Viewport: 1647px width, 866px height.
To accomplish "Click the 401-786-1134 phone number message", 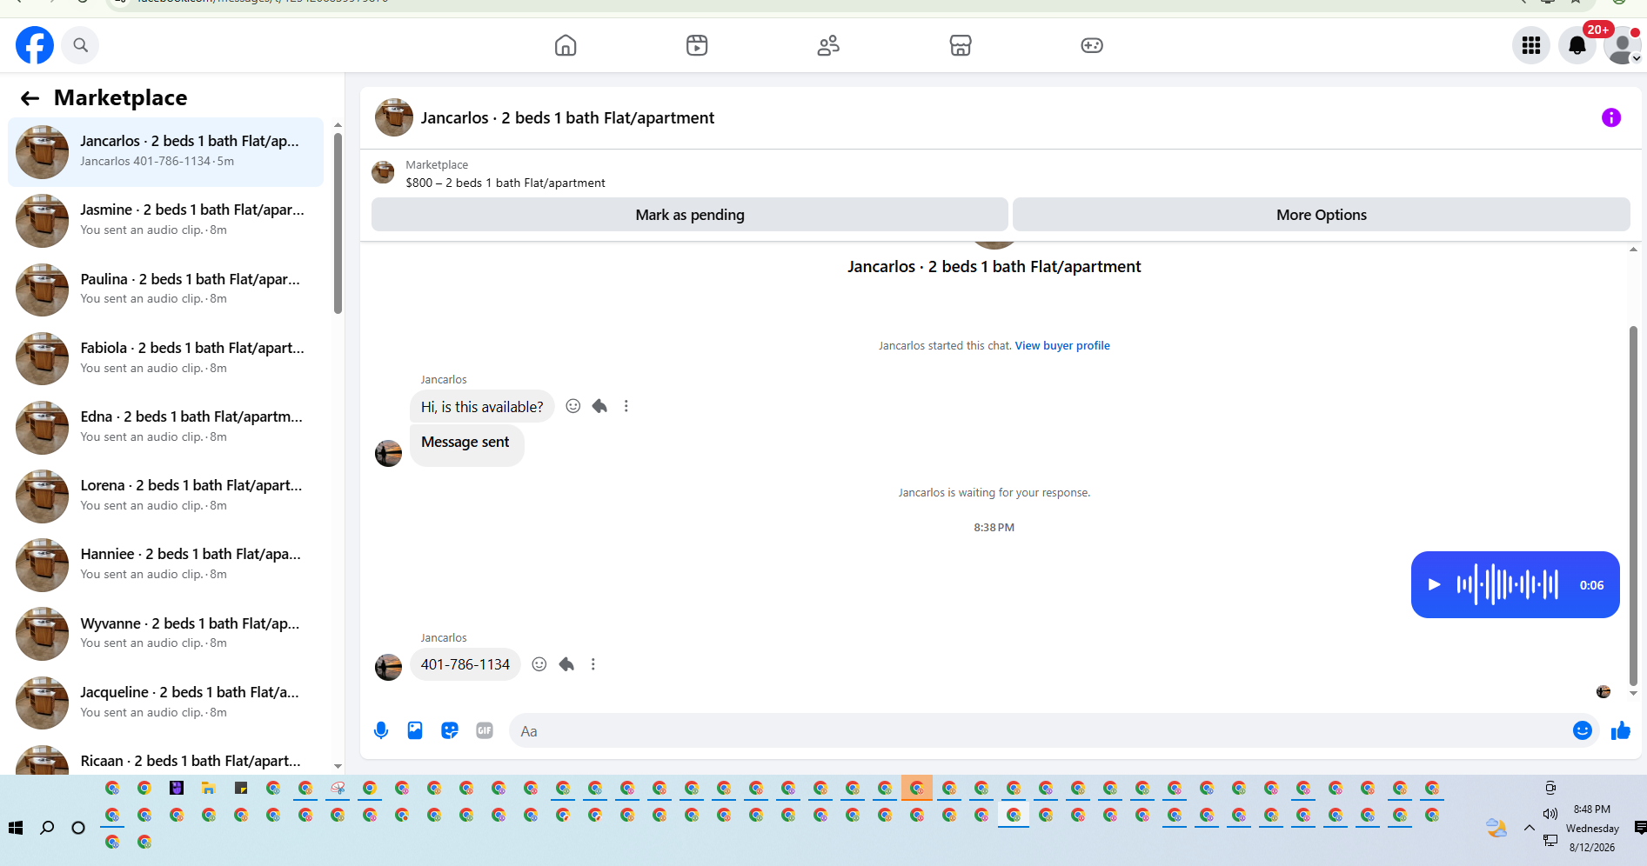I will [465, 664].
